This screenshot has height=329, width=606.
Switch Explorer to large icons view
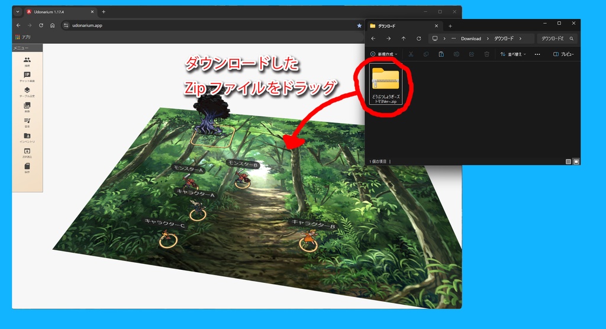pyautogui.click(x=576, y=162)
